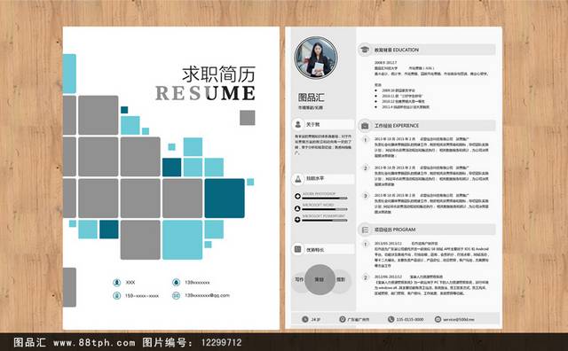Click the person icon beside 关于我
The height and width of the screenshot is (351, 568).
point(298,124)
